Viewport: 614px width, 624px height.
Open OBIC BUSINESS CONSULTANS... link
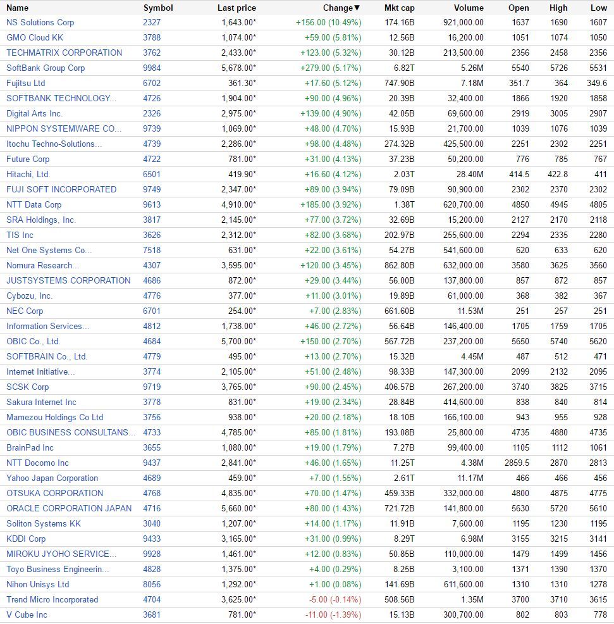coord(71,433)
